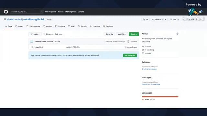This screenshot has height=116, width=207.
Task: Open the index.html row commit message
Action: click(73, 47)
